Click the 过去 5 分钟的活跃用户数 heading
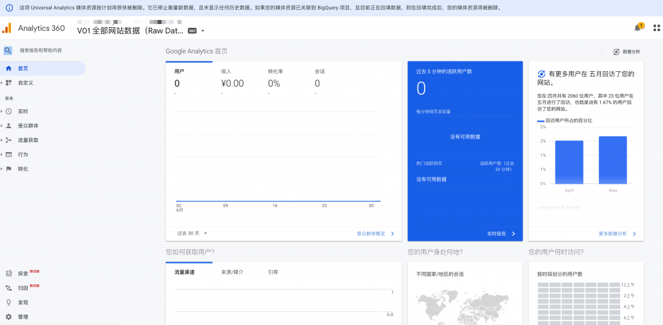The image size is (663, 325). click(444, 71)
